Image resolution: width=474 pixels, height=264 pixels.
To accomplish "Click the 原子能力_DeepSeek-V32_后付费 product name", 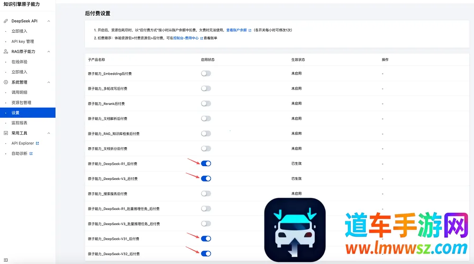I will [114, 254].
